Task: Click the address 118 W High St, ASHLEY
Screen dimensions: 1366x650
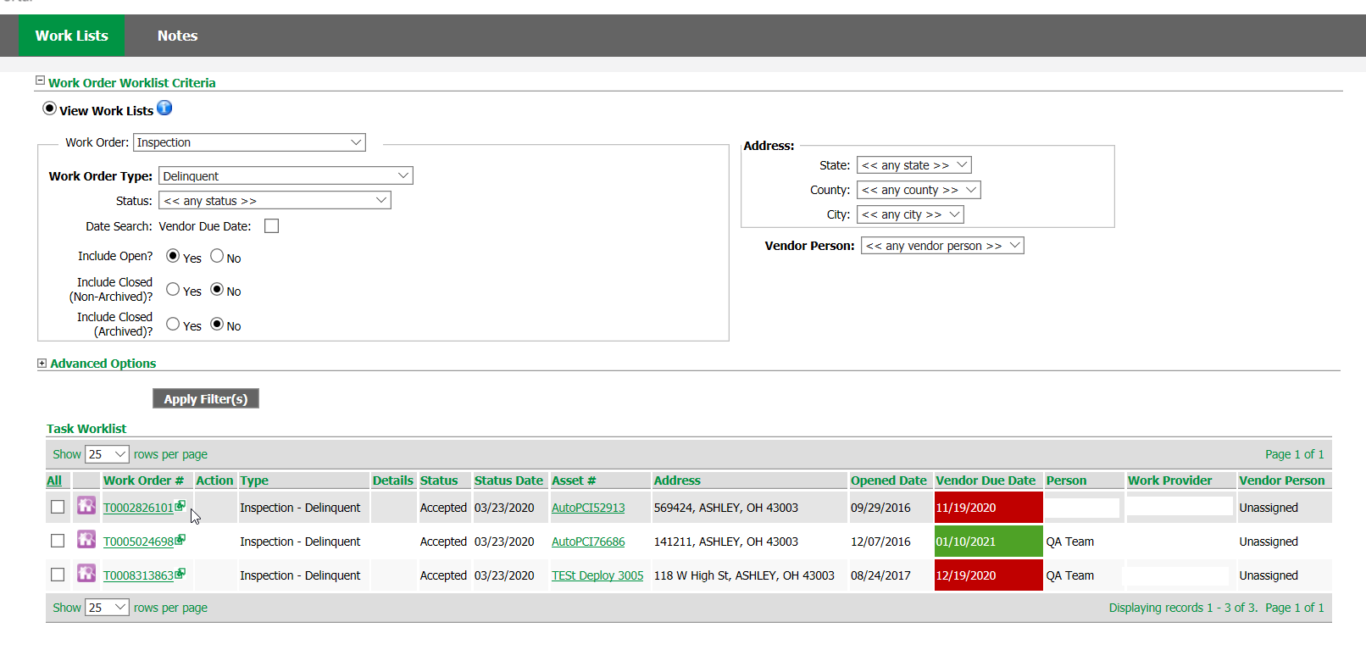Action: coord(744,575)
